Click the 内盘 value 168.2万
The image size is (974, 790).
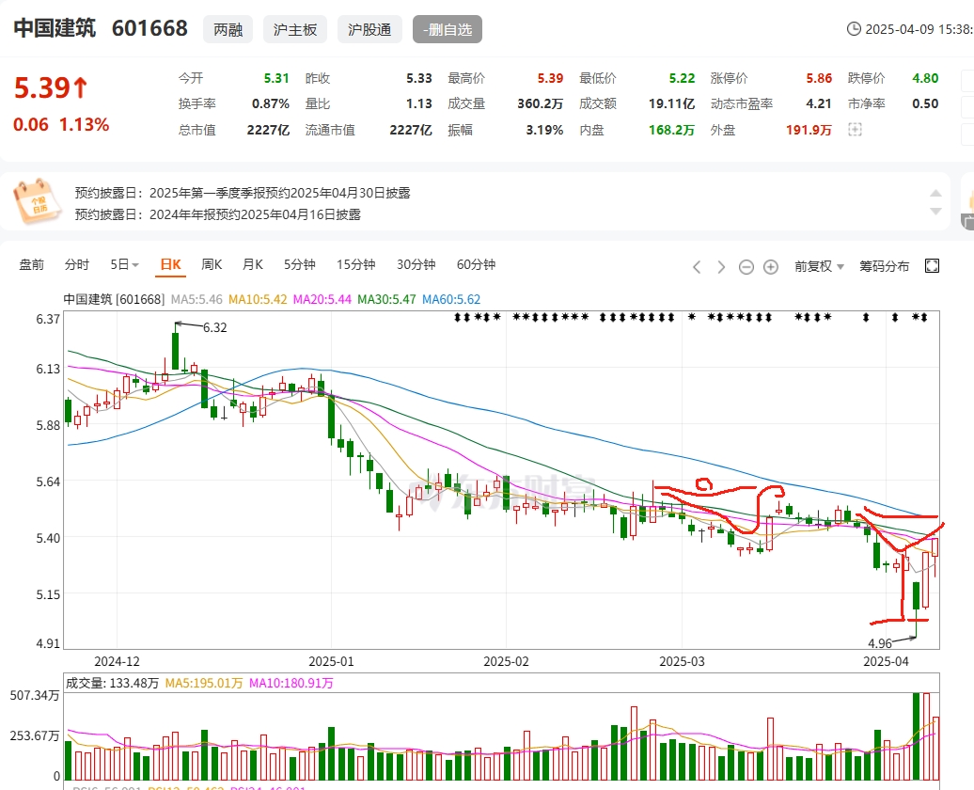pos(671,130)
